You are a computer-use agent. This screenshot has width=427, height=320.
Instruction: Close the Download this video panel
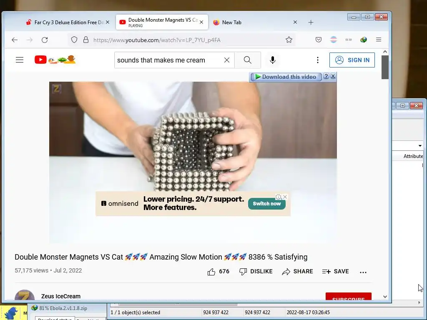pos(333,77)
